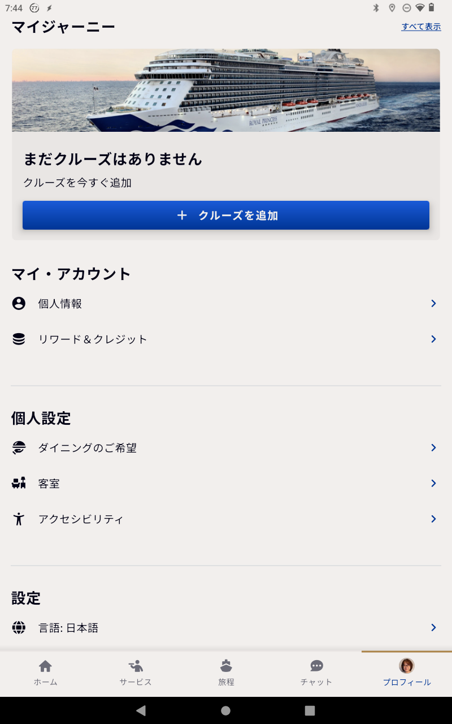Expand ダイニングのご希望 chevron arrow

point(433,448)
